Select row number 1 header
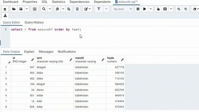This screenshot has height=112, width=199. pyautogui.click(x=6, y=67)
